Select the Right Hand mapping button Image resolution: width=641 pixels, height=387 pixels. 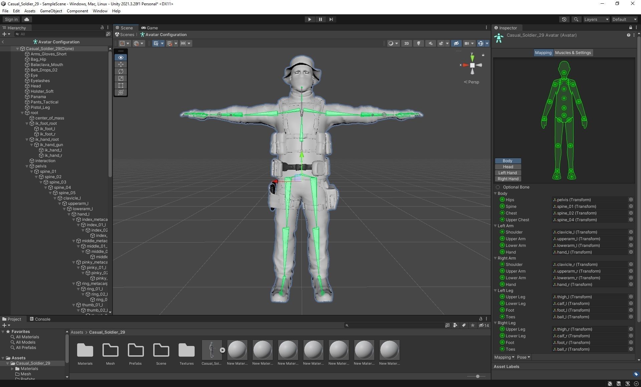(508, 179)
